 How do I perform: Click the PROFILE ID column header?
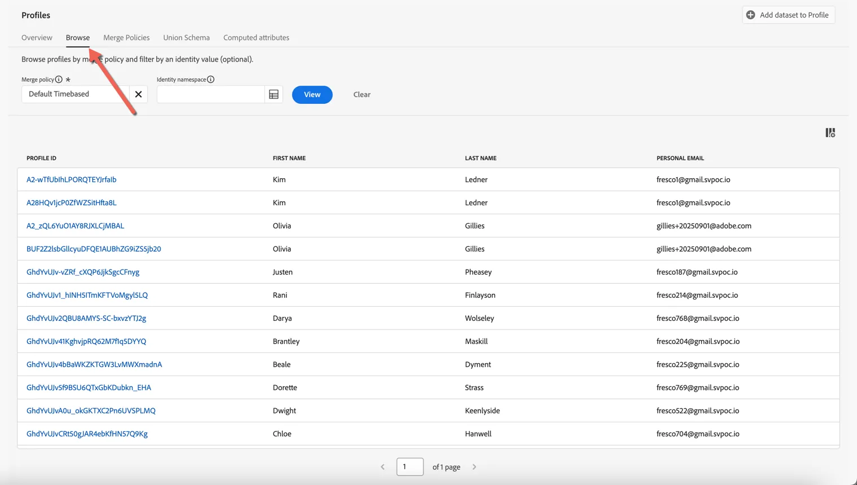(x=42, y=158)
